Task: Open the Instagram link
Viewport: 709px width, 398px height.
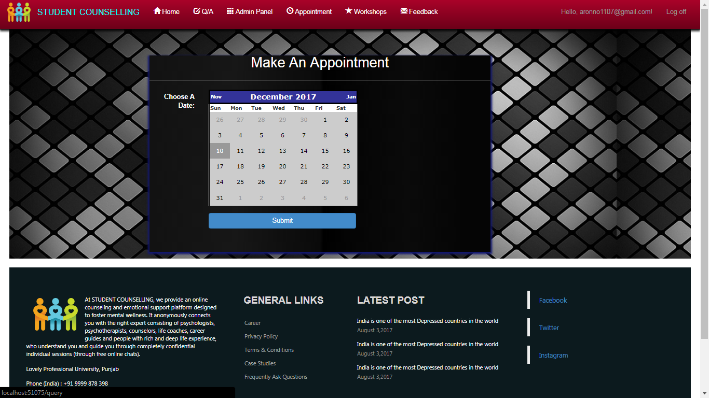Action: tap(553, 355)
